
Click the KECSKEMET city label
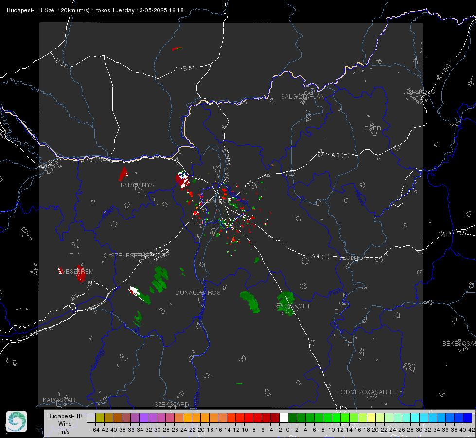292,306
